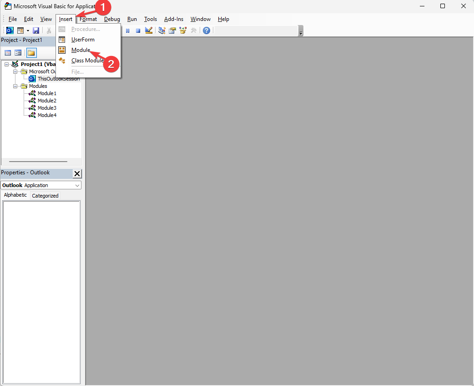Toggle folder view in the Project Explorer
The height and width of the screenshot is (386, 474).
pos(31,52)
